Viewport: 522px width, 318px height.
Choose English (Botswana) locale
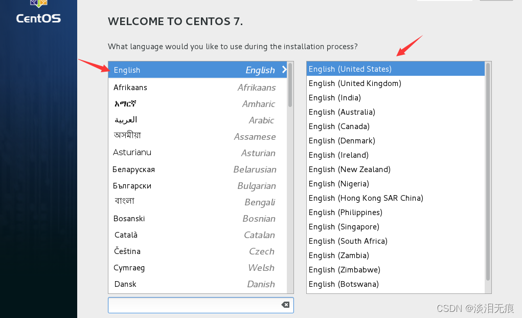pos(396,284)
